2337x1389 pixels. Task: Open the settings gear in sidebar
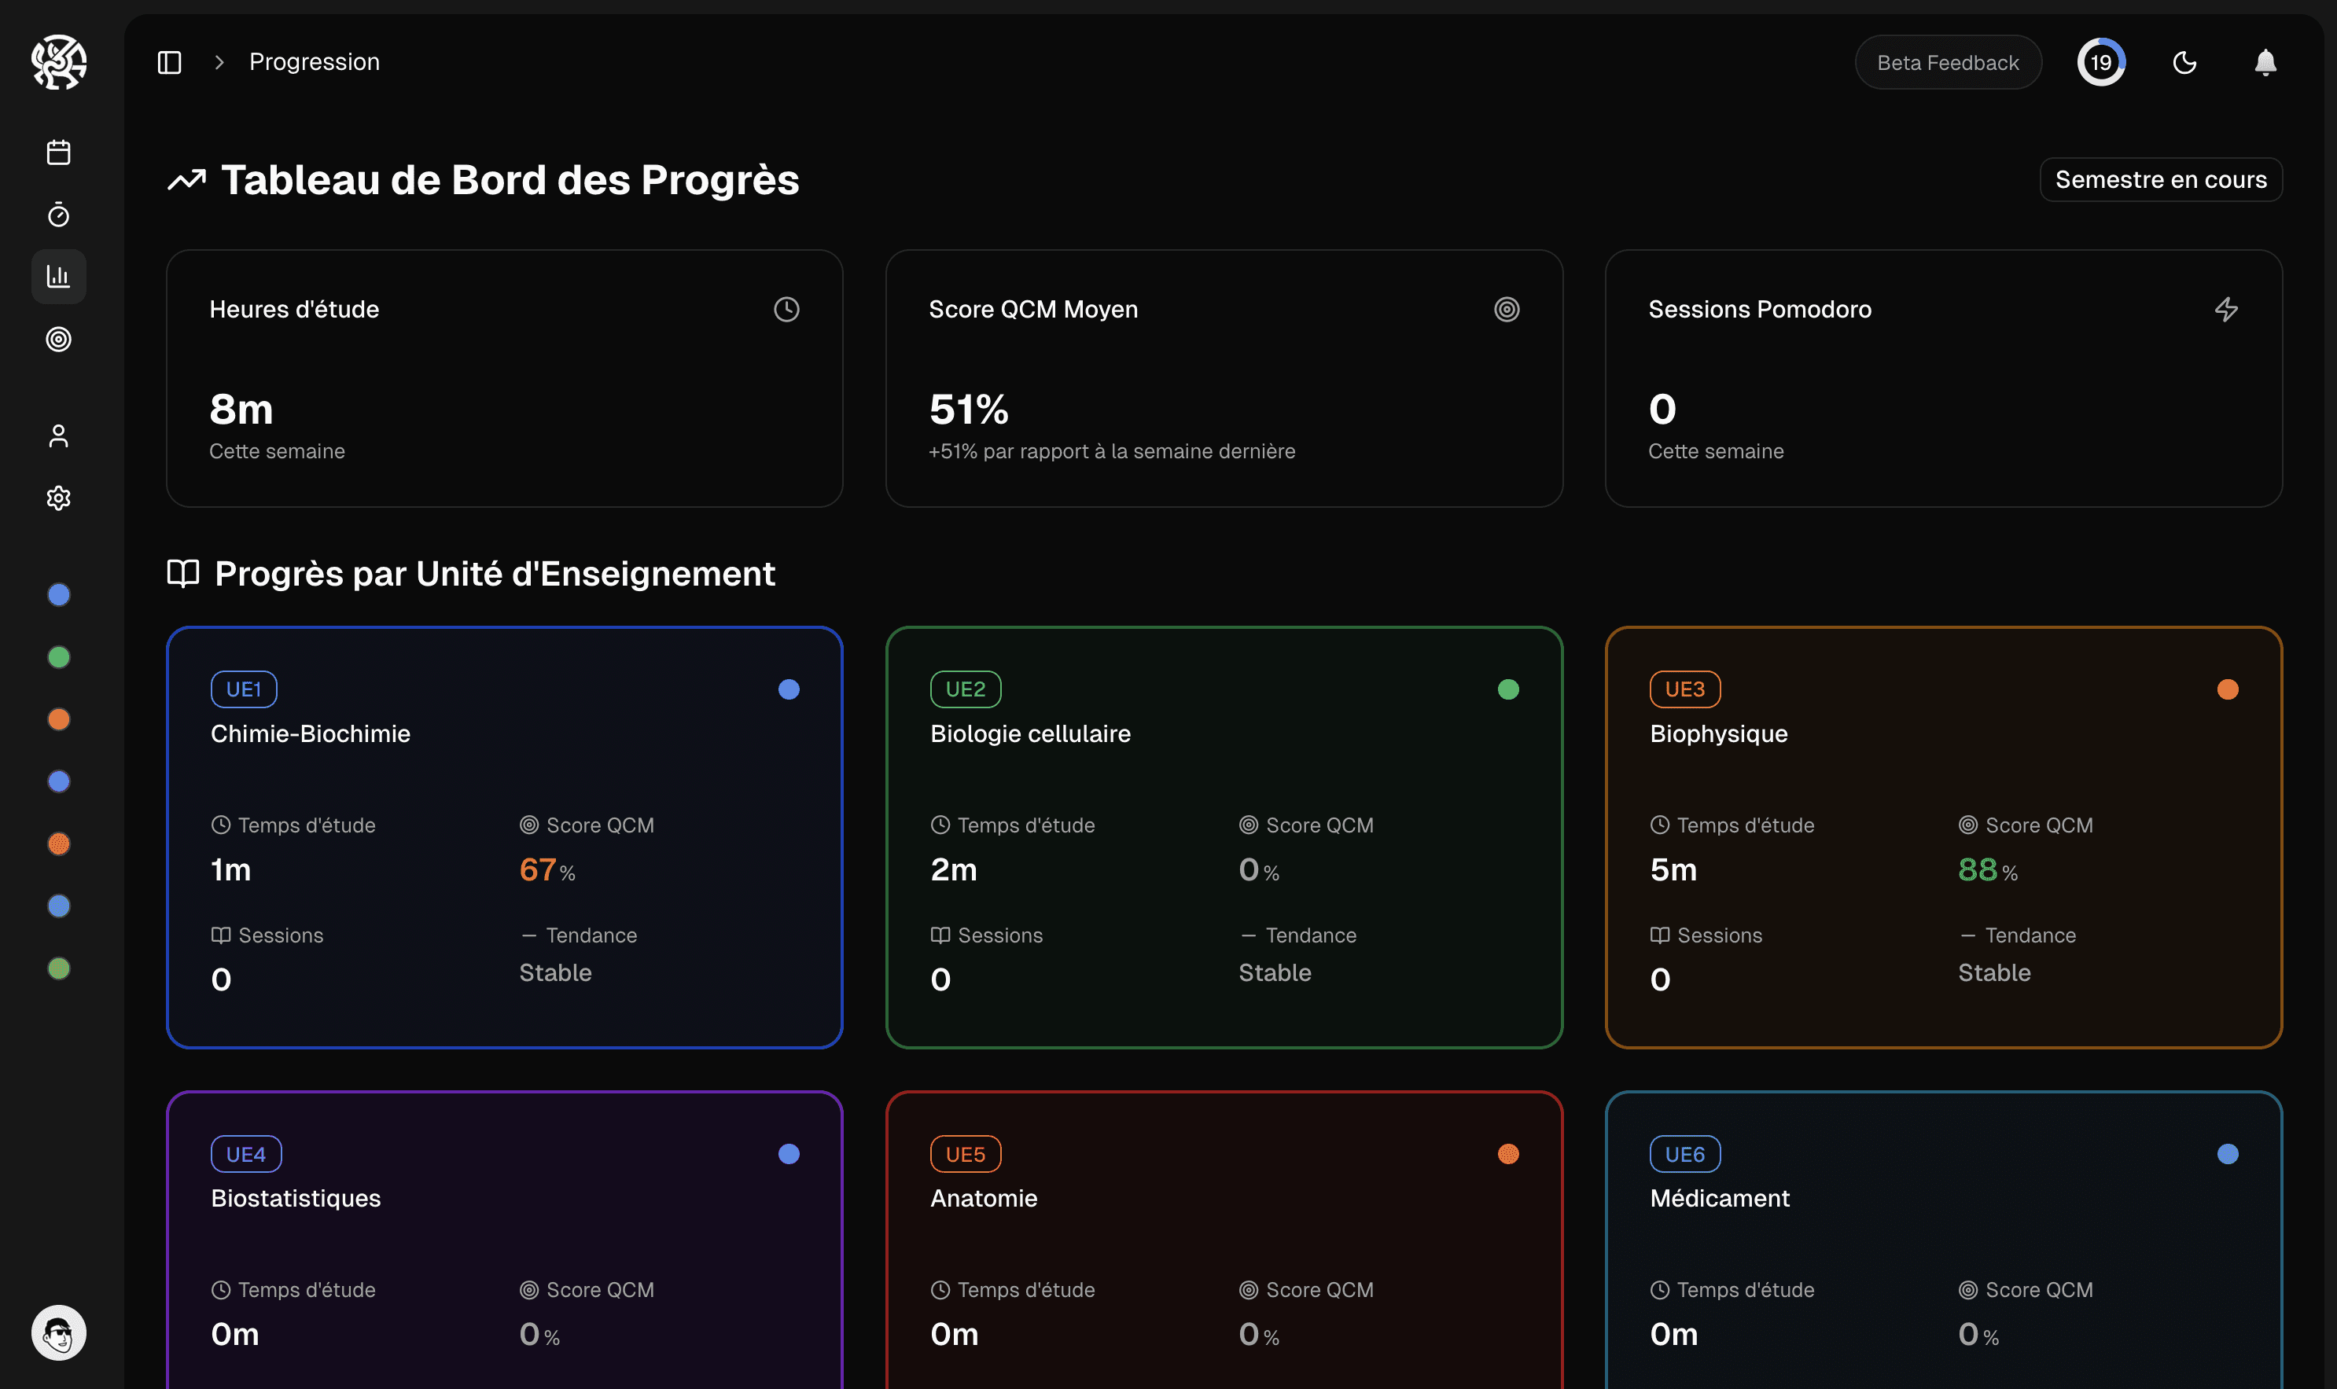pyautogui.click(x=58, y=498)
